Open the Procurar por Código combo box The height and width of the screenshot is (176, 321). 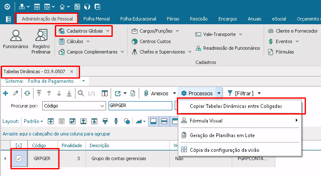(74, 106)
